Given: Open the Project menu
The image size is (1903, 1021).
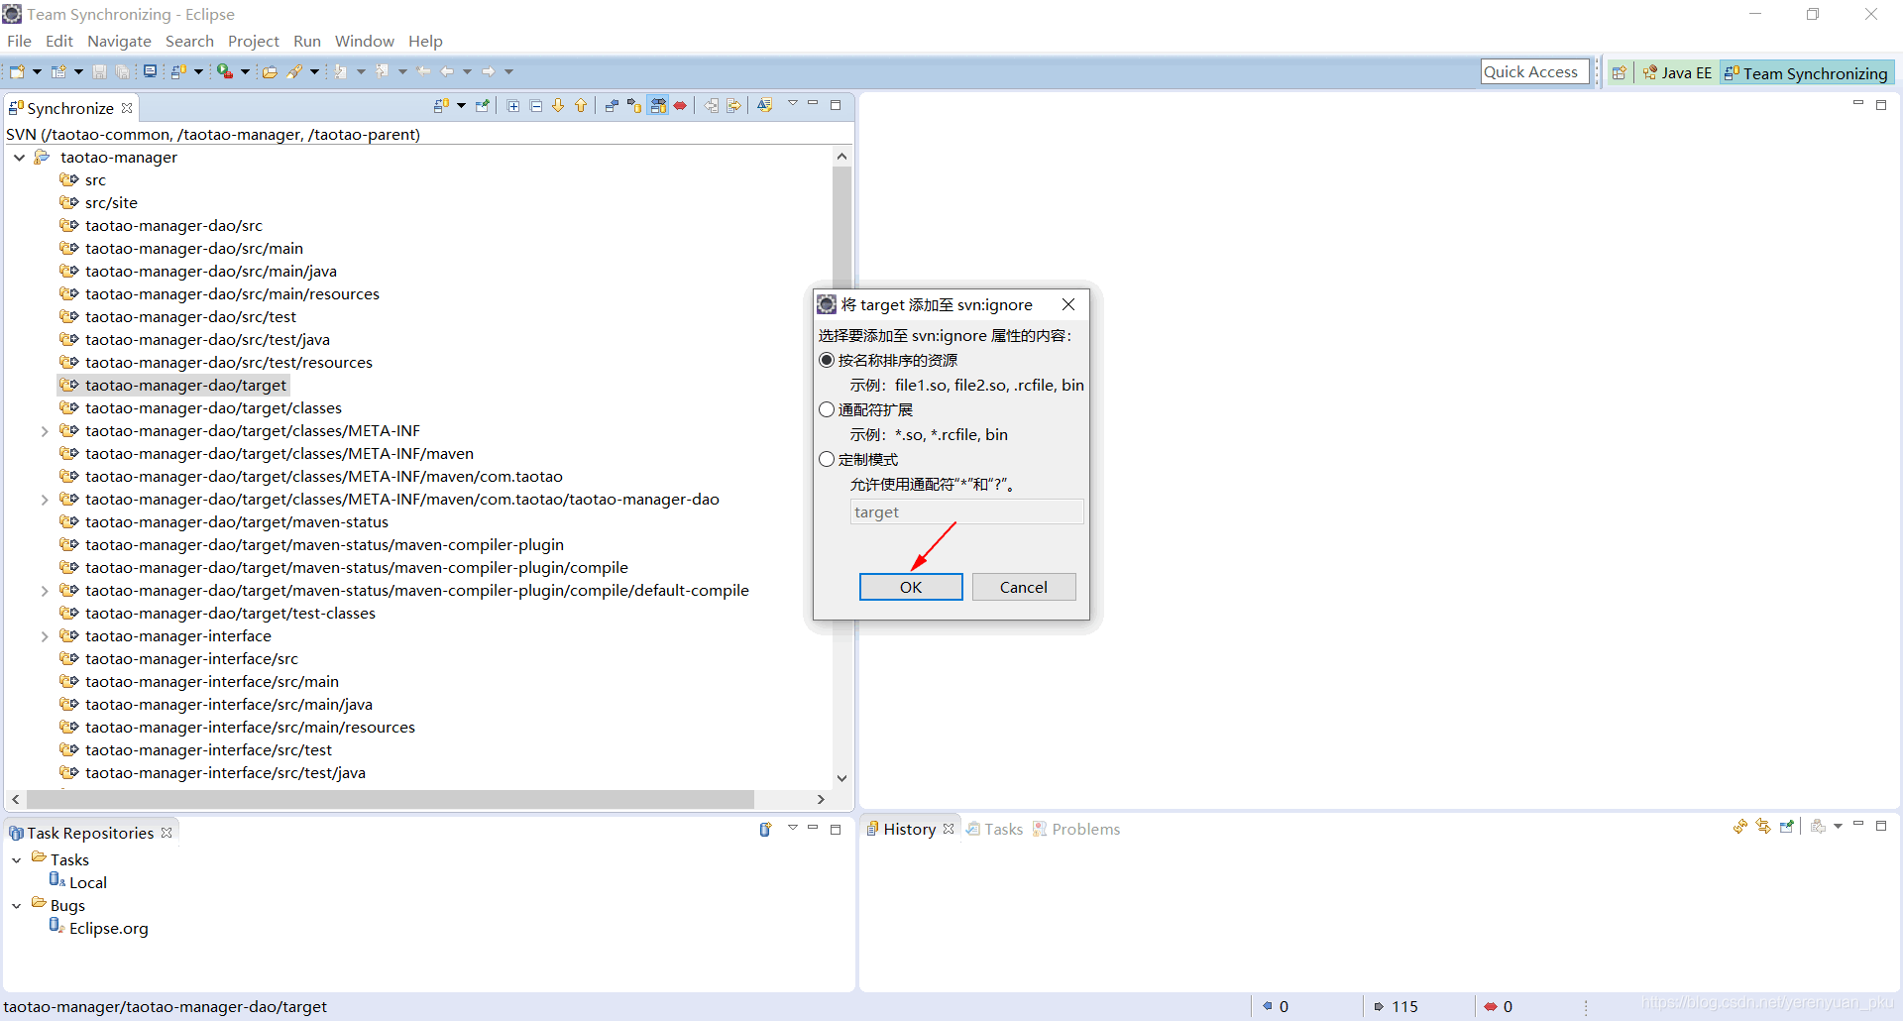Looking at the screenshot, I should [x=254, y=41].
